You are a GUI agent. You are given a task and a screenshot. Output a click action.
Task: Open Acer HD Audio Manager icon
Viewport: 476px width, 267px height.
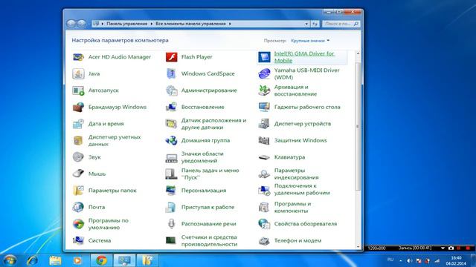[x=78, y=57]
